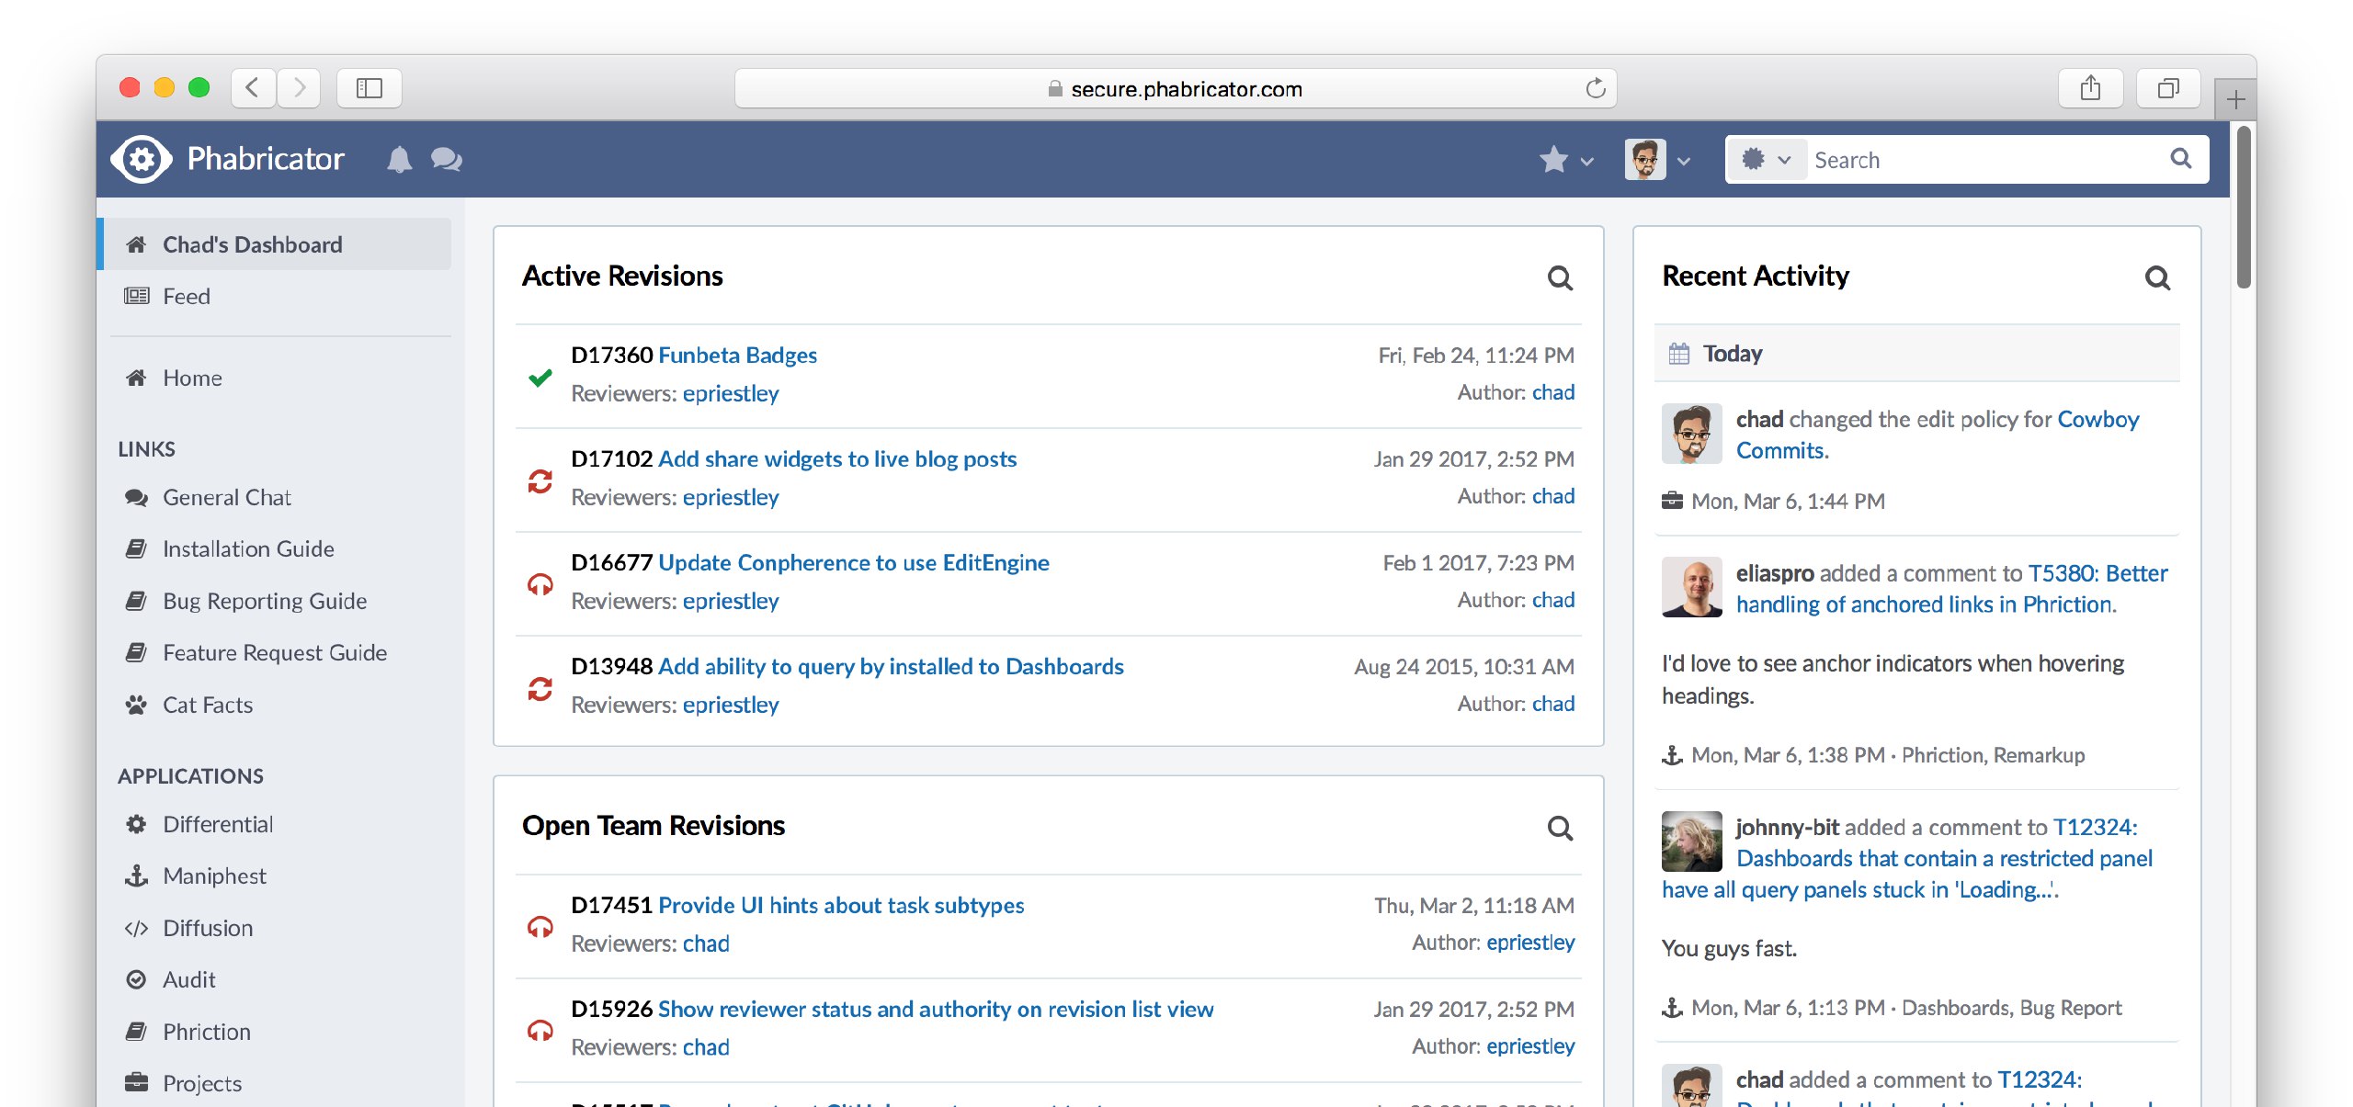Open Add share widgets to live blog posts
This screenshot has width=2353, height=1107.
[837, 458]
